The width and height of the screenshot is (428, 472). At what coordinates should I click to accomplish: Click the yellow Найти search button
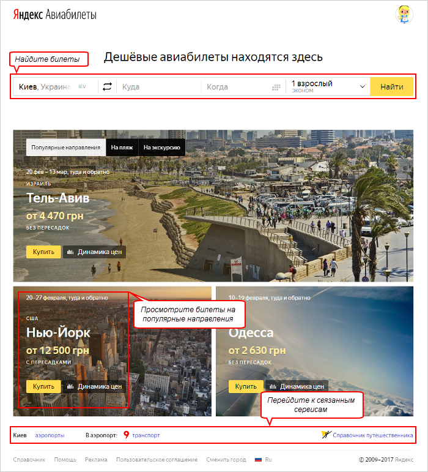click(x=392, y=87)
